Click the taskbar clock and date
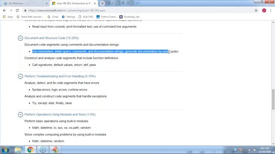 [x=265, y=150]
